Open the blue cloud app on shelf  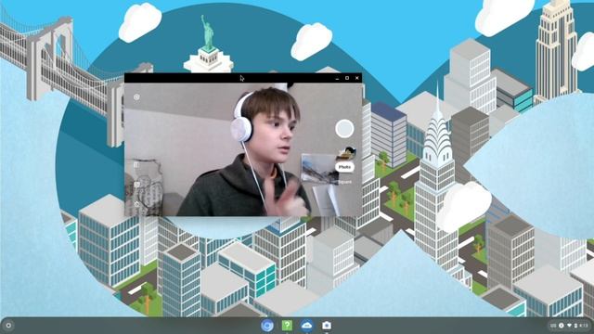pos(307,326)
